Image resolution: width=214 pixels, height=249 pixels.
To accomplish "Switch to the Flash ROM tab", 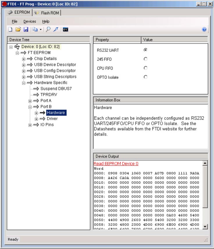I will click(x=47, y=13).
